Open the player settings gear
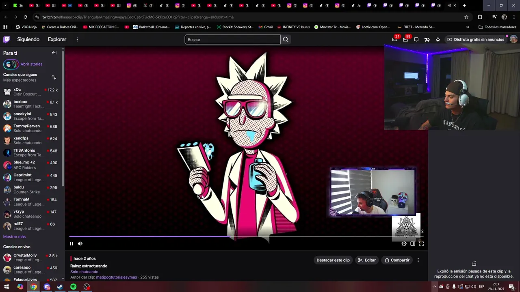This screenshot has width=520, height=292. [404, 243]
